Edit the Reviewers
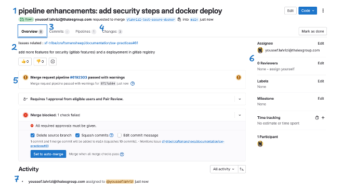The width and height of the screenshot is (343, 191). tap(321, 63)
